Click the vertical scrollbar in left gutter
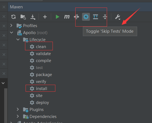The height and width of the screenshot is (123, 152). pyautogui.click(x=6, y=106)
